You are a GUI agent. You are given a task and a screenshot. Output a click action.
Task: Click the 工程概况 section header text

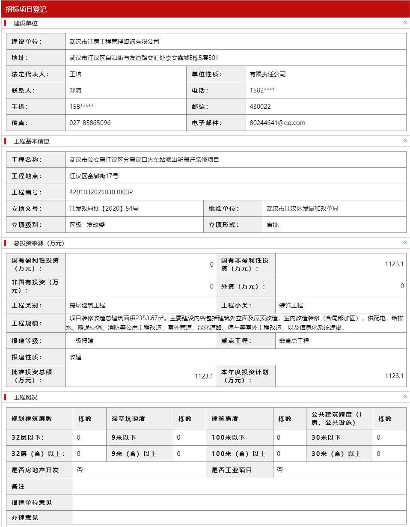tap(26, 397)
